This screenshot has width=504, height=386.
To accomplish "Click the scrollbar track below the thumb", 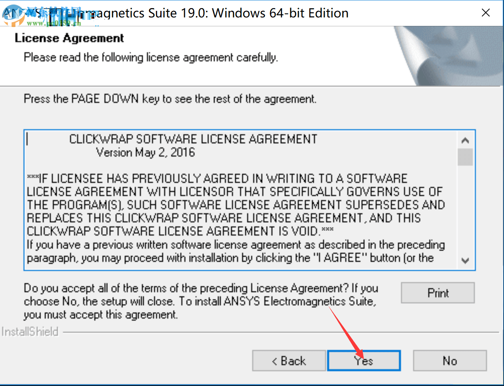I will [x=465, y=211].
